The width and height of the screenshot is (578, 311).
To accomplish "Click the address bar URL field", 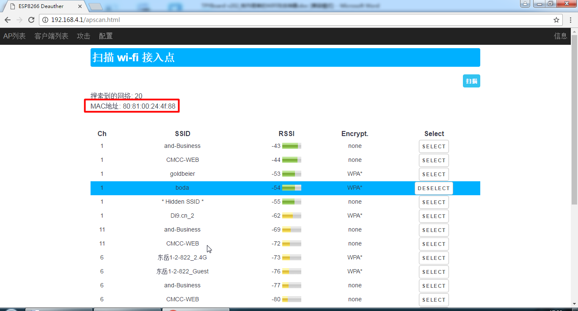I will pyautogui.click(x=296, y=20).
